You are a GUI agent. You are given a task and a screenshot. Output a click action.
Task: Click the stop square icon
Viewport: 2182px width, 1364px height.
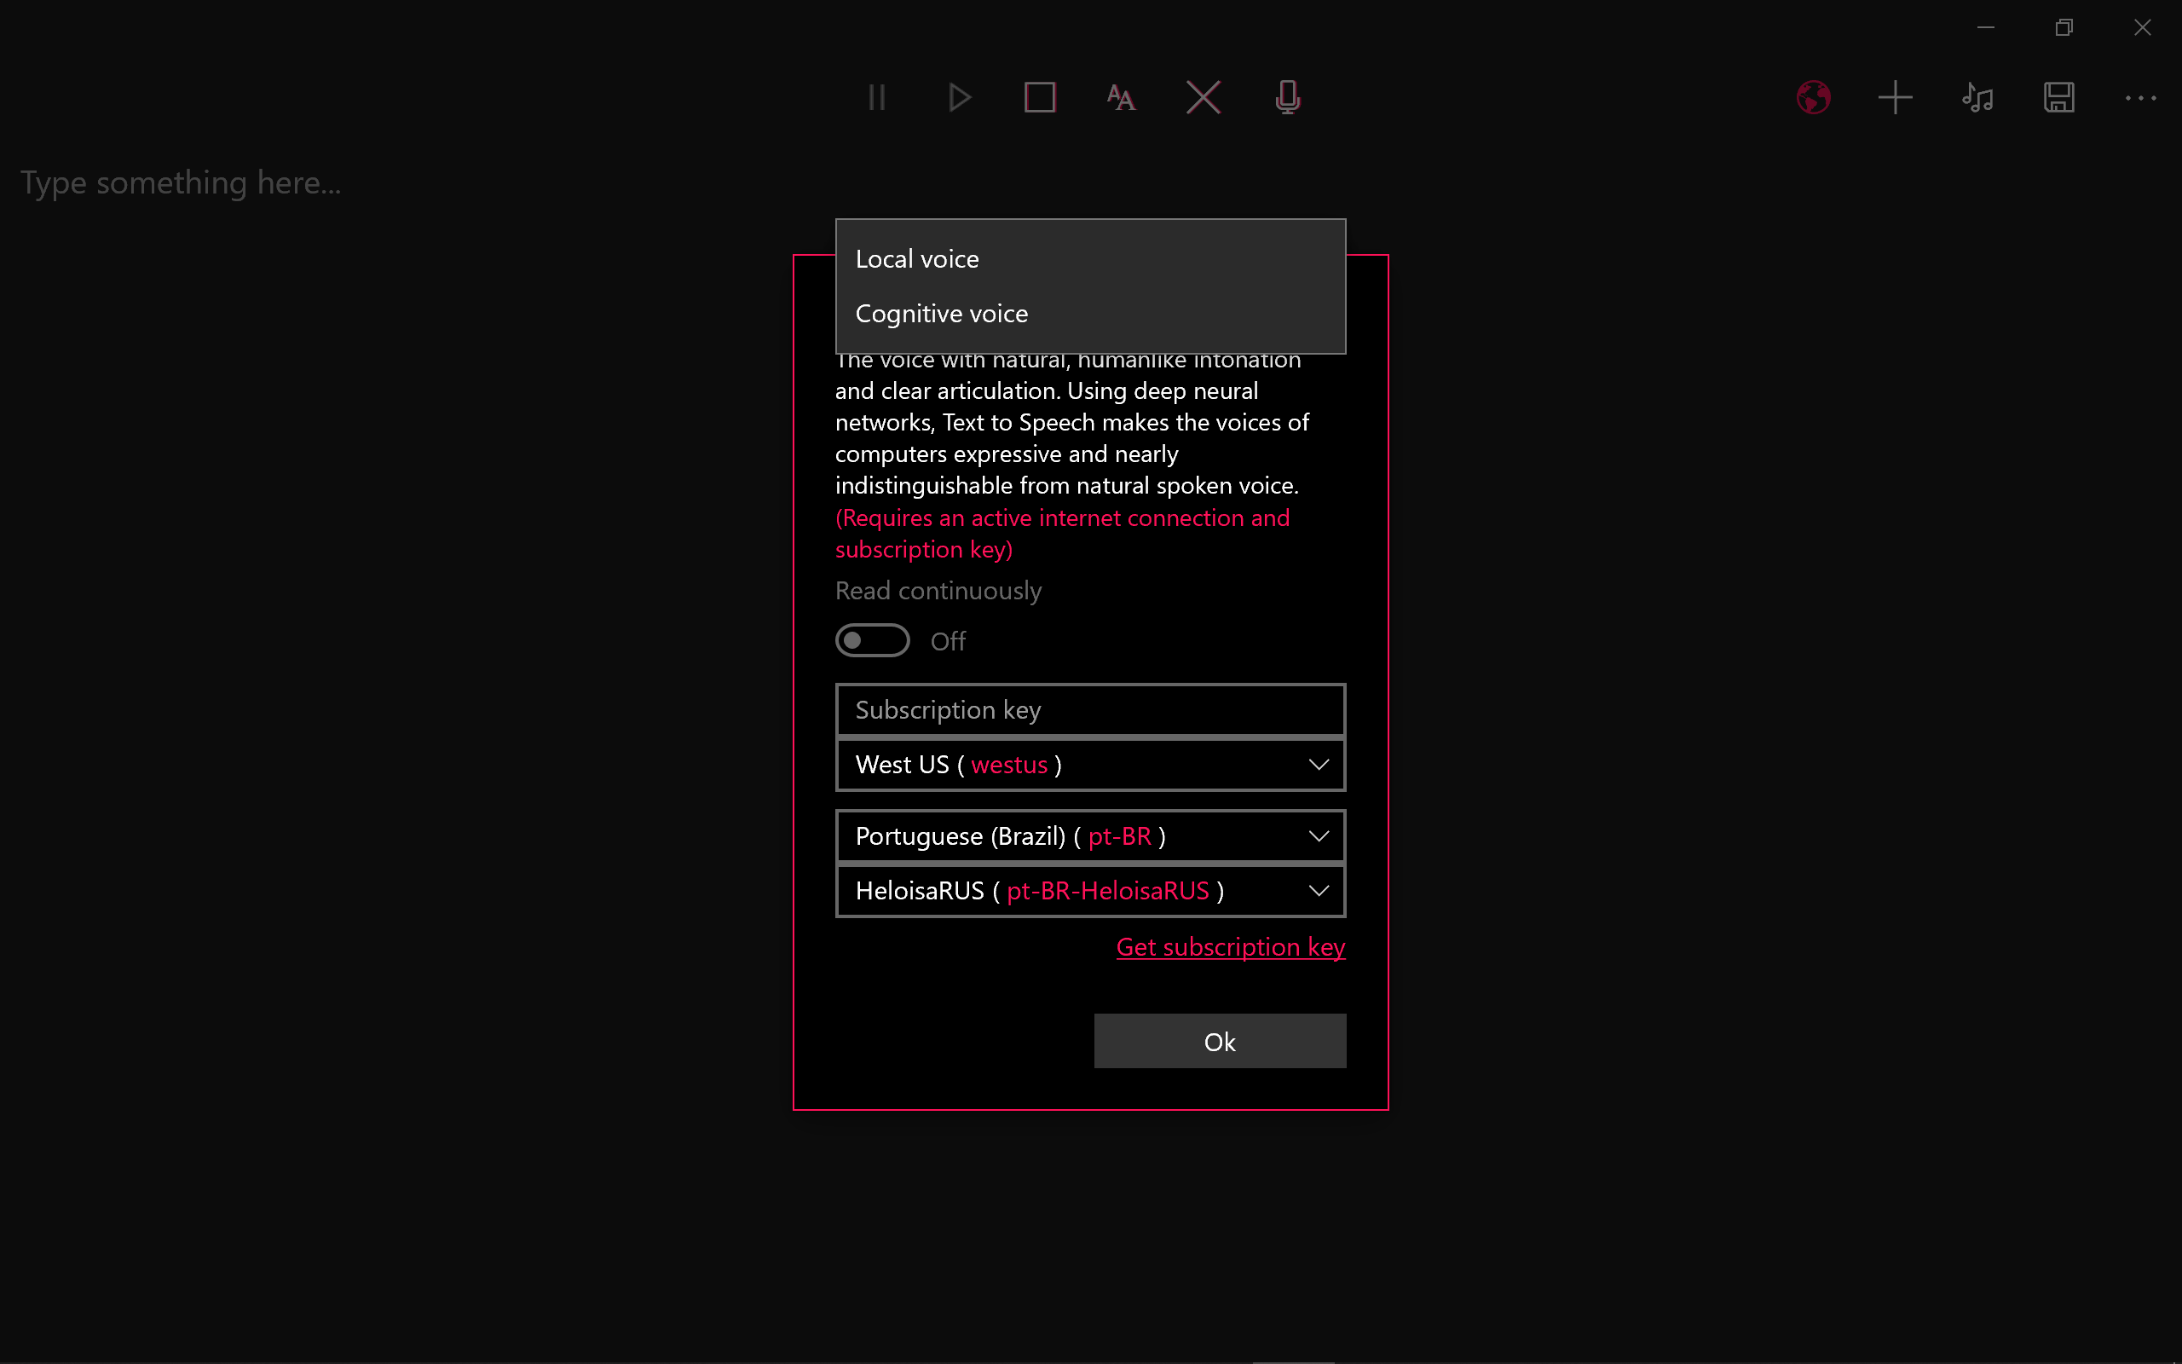[1040, 97]
